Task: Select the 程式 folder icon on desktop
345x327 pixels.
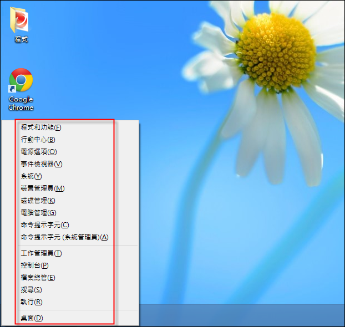Action: pos(20,24)
